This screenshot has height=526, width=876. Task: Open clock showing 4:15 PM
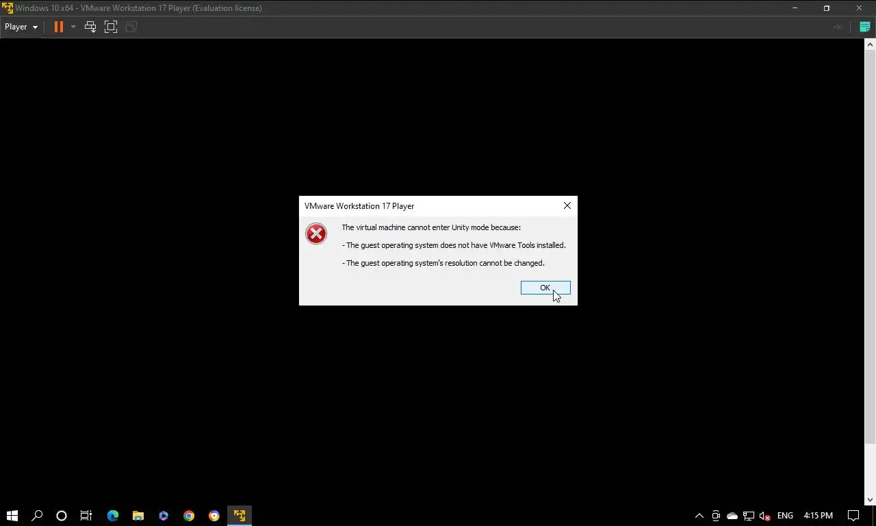[x=819, y=516]
